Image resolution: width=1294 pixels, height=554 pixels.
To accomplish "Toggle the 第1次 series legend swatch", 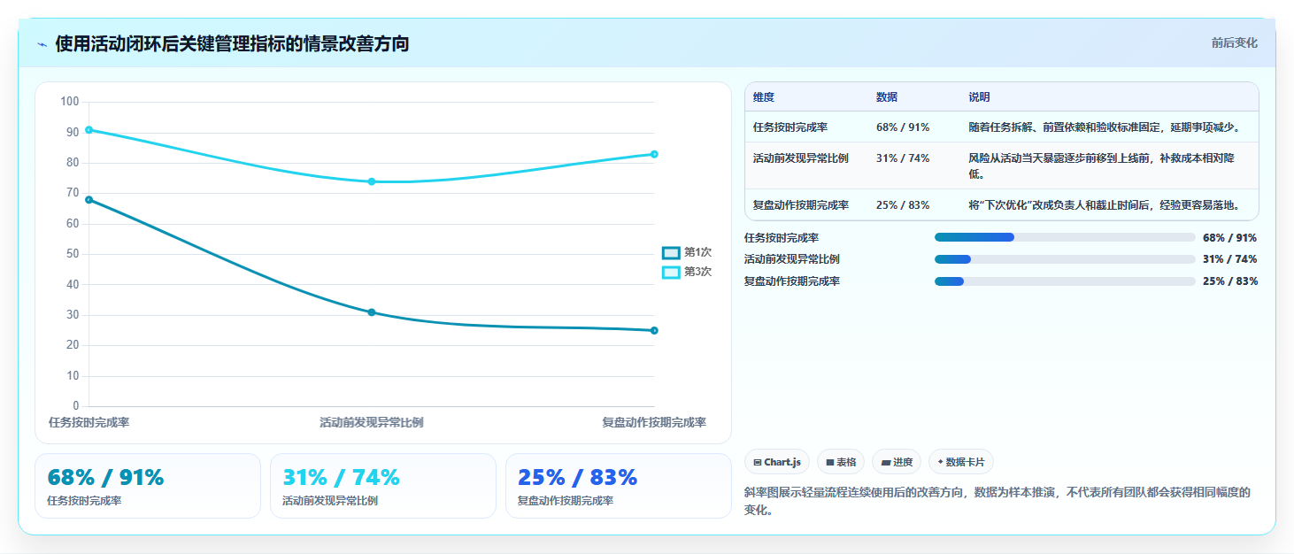I will pyautogui.click(x=671, y=252).
